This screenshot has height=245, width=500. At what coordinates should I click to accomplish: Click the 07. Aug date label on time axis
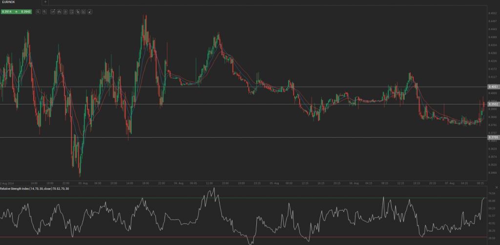[x=450, y=184]
